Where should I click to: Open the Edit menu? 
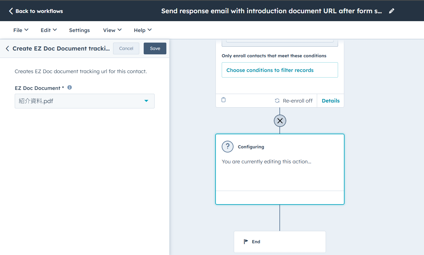coord(49,30)
